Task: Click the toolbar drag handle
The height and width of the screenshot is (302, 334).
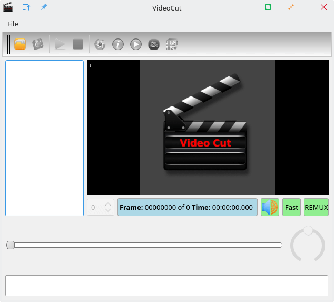Action: [8, 44]
